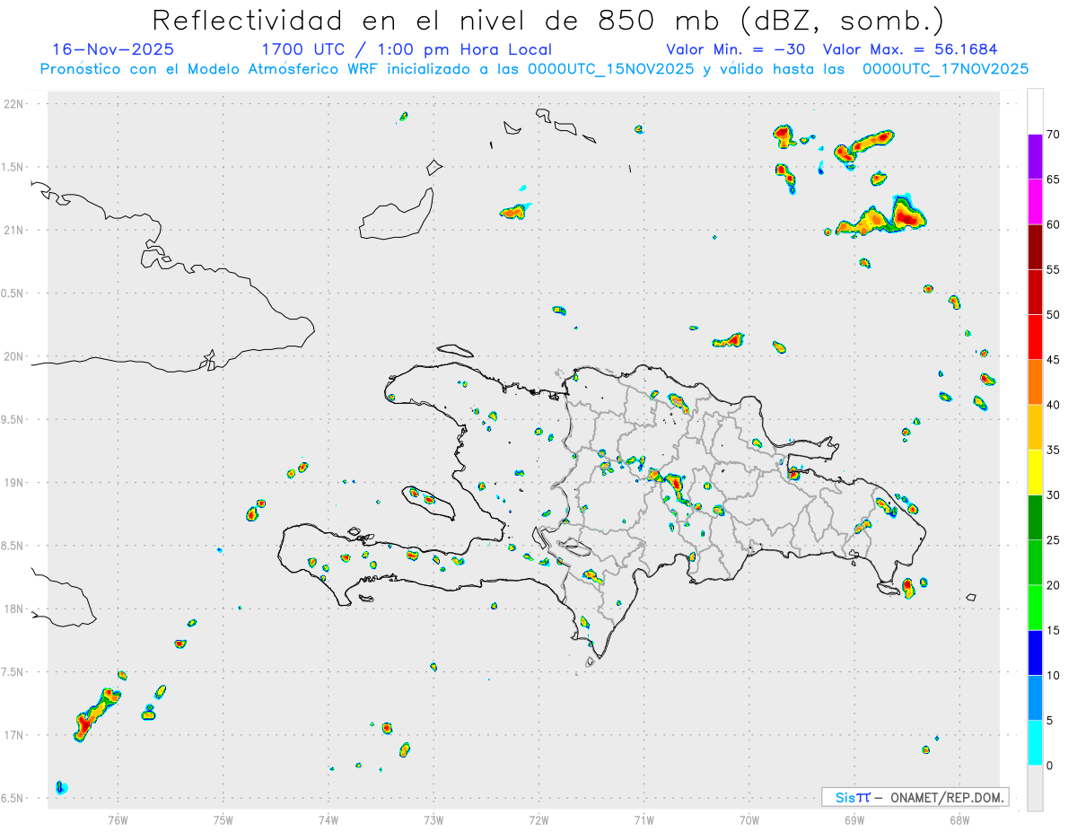Click the '65' colorbar scale label
1077x832 pixels.
1055,180
